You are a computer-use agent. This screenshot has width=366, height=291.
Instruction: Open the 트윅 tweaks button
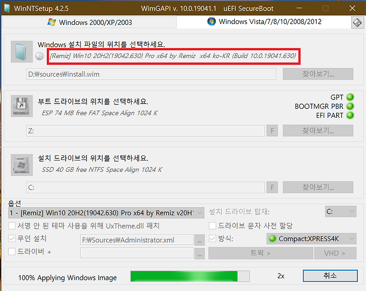260,253
